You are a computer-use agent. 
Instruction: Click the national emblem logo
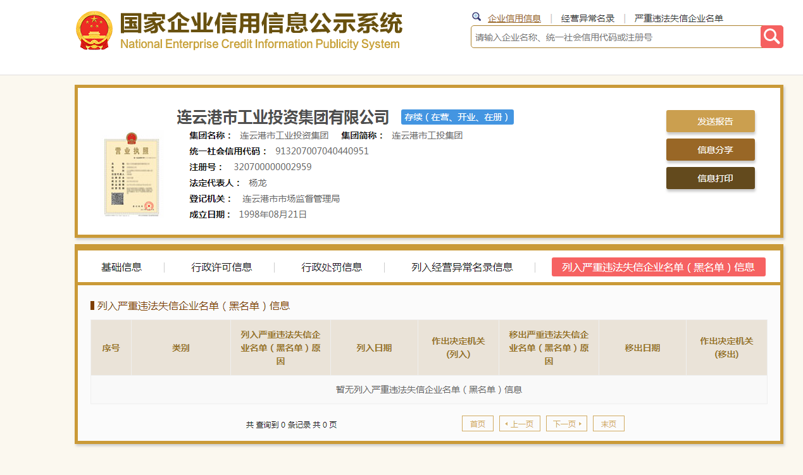click(x=94, y=30)
